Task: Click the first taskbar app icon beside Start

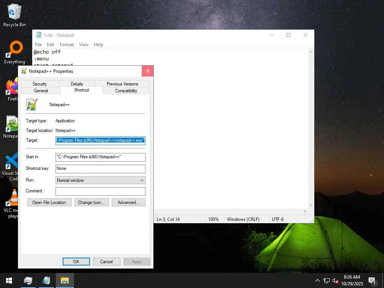Action: click(x=28, y=280)
